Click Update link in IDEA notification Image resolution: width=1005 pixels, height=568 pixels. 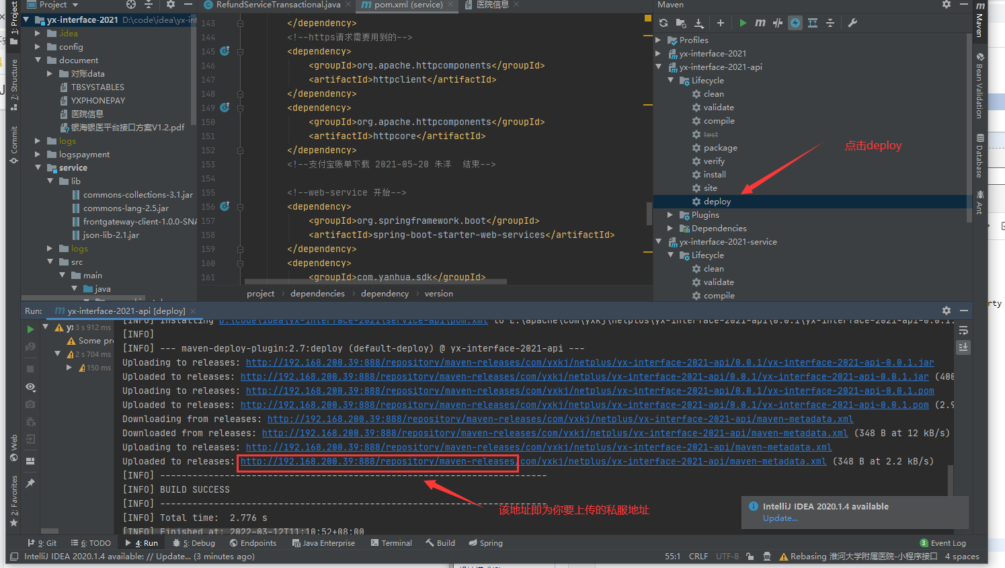780,518
